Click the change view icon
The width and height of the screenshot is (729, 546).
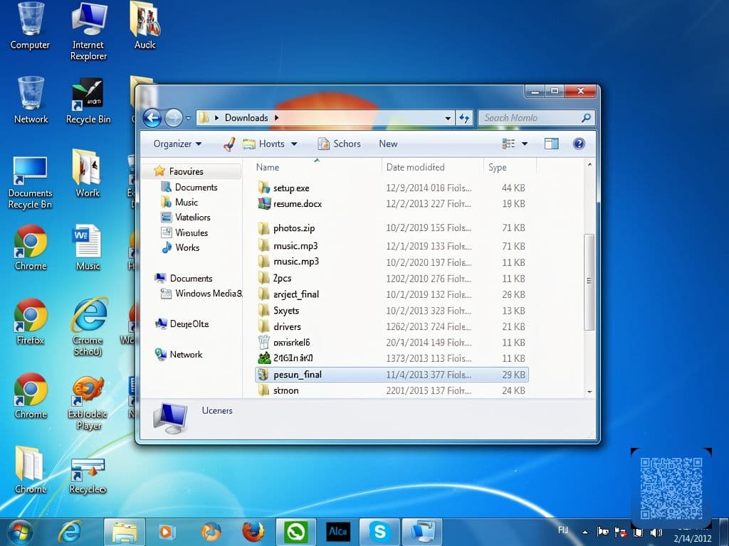coord(508,144)
